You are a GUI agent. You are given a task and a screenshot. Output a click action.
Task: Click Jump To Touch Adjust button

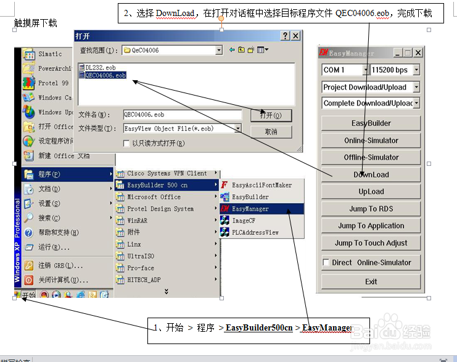[x=371, y=243]
